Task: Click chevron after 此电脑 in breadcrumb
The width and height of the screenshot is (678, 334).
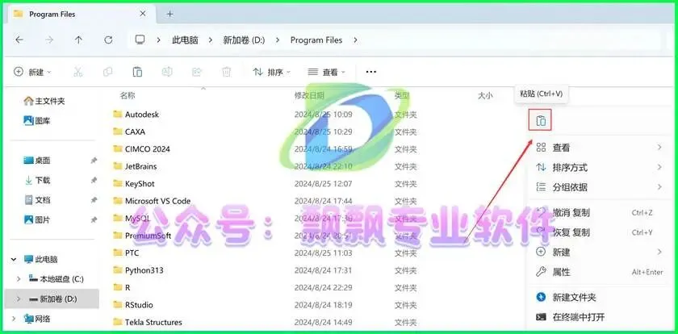Action: 211,40
